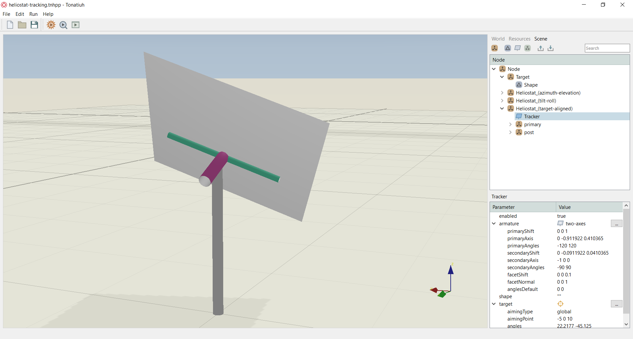The image size is (633, 339).
Task: Click the export upload arrow icon
Action: click(541, 48)
